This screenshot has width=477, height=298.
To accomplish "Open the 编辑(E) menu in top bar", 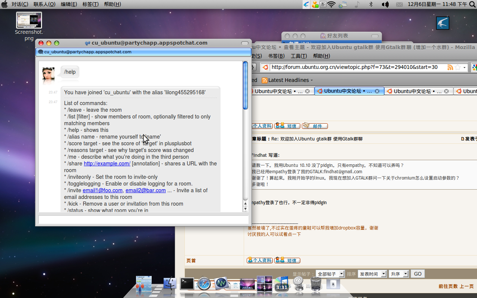I will point(69,4).
